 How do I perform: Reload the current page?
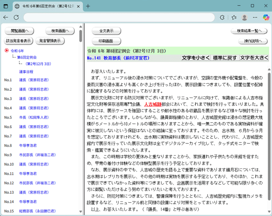point(16,17)
